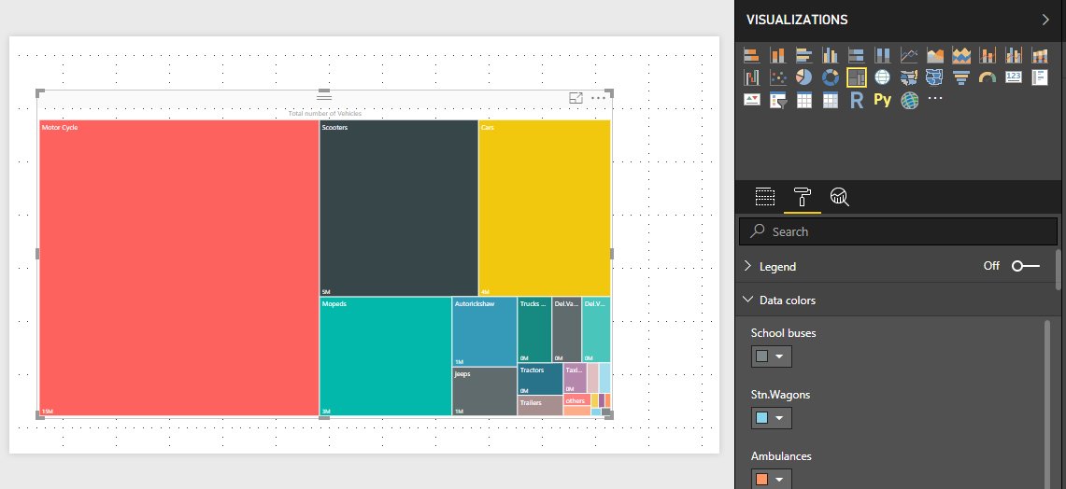Open the Analytics magnifier tab
This screenshot has height=489, width=1066.
[x=840, y=197]
